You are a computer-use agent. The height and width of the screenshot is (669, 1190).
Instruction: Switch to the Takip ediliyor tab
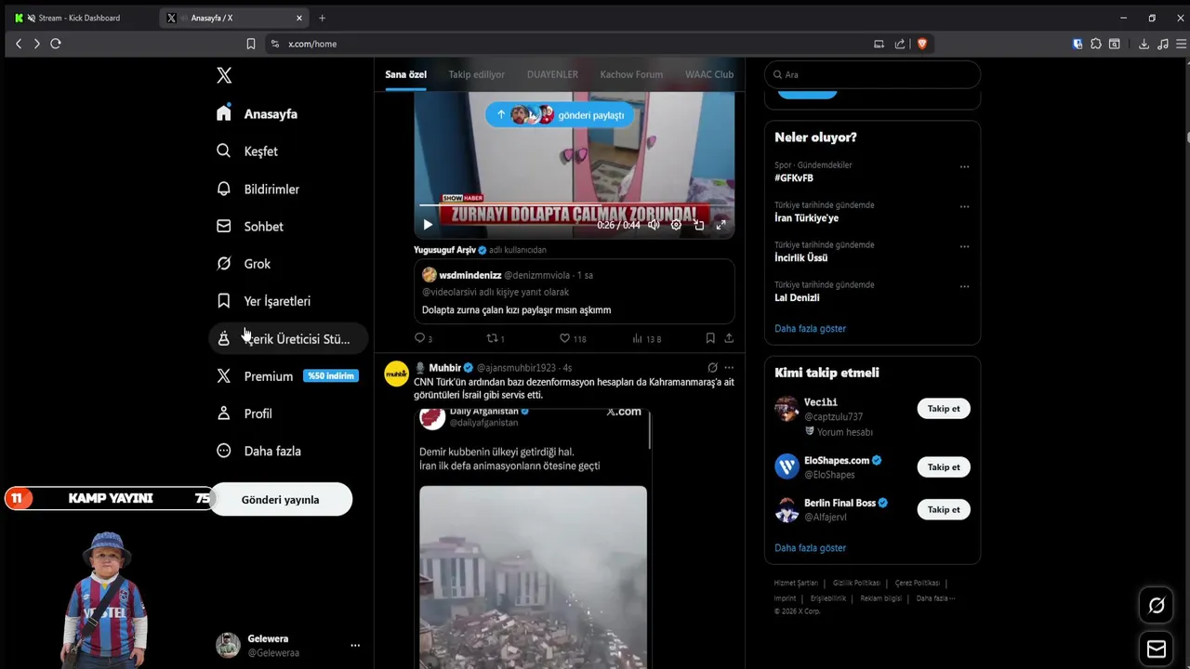coord(477,74)
